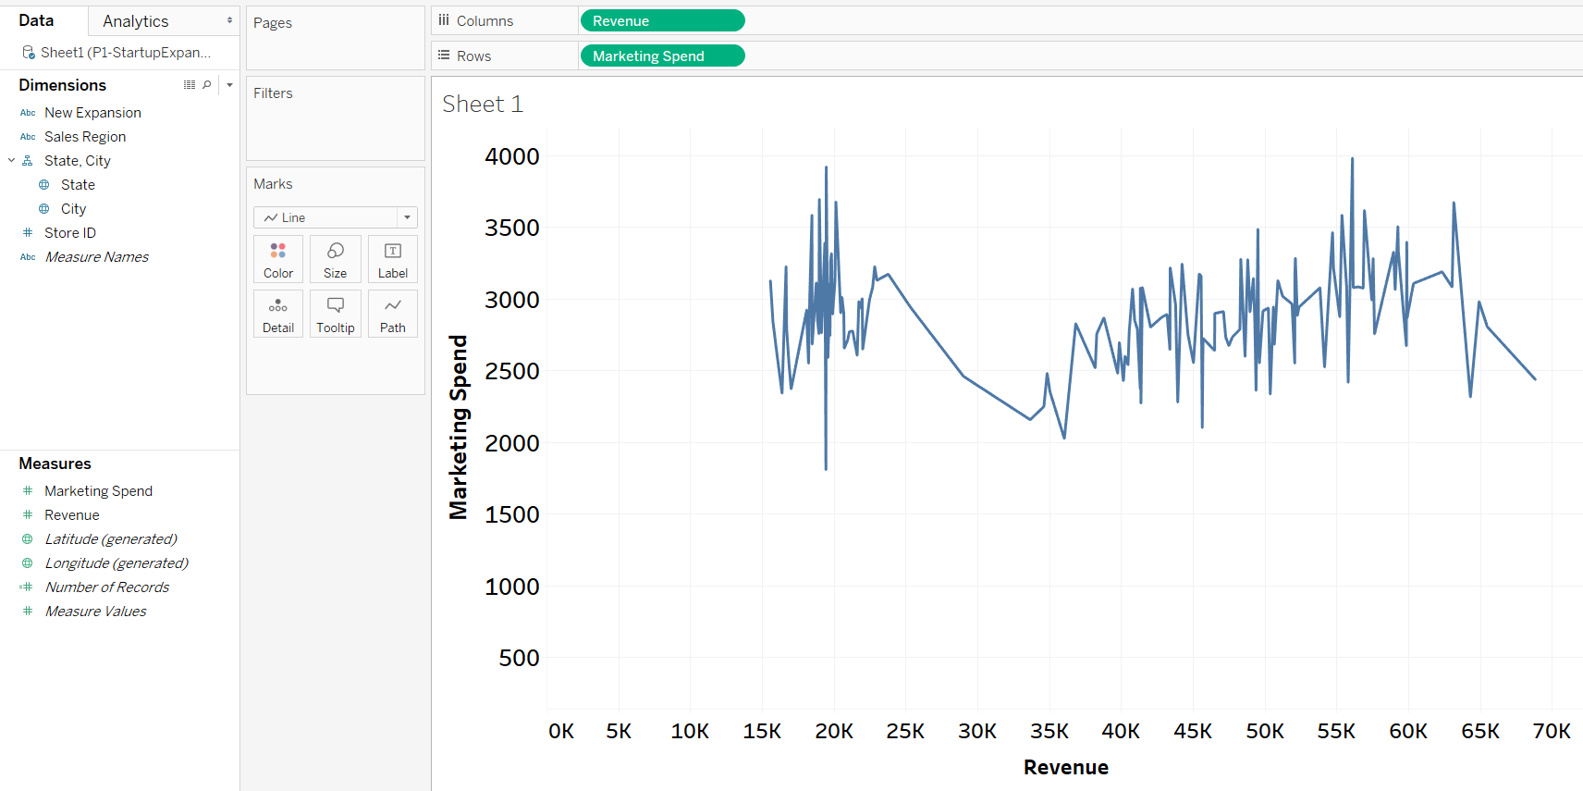1583x791 pixels.
Task: Click the number icon beside Marketing Spend measure
Action: point(28,491)
